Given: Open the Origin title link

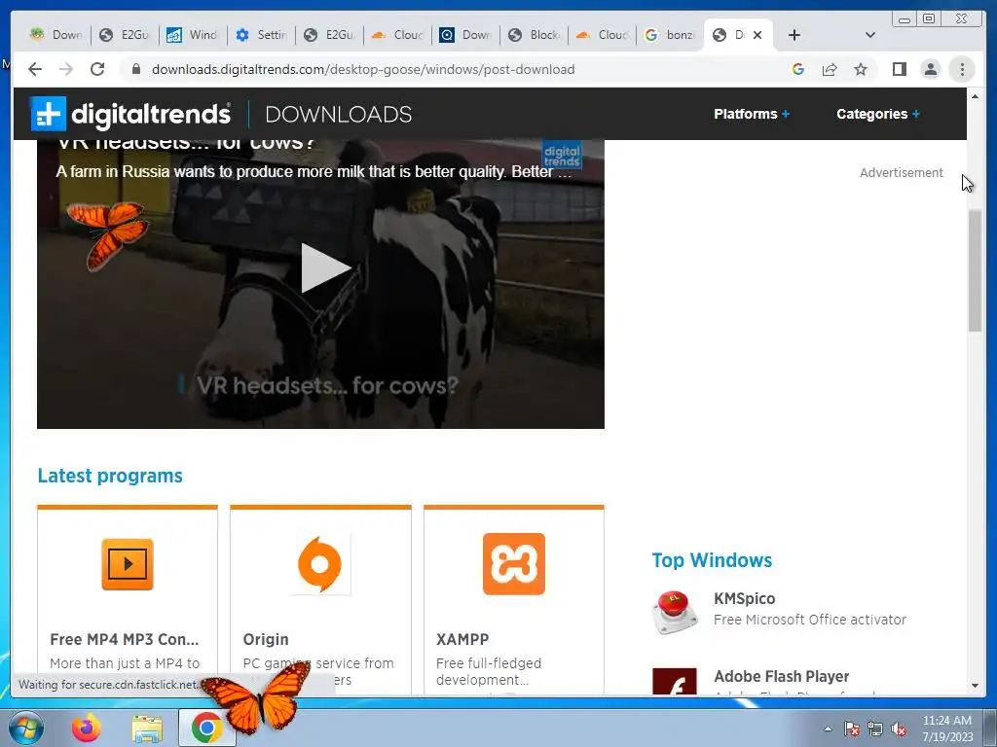Looking at the screenshot, I should (x=266, y=639).
